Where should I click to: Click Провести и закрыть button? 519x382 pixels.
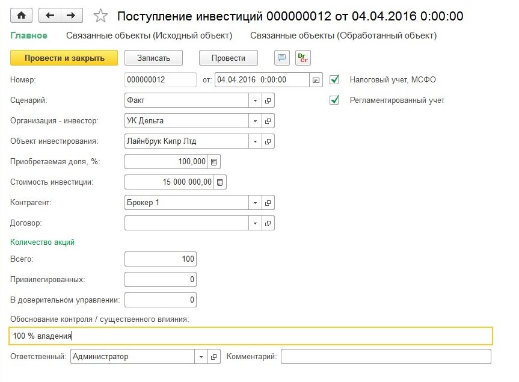click(x=64, y=58)
